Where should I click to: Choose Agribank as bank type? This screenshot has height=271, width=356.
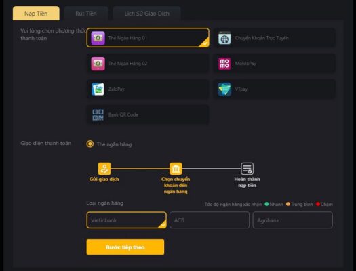click(x=293, y=220)
